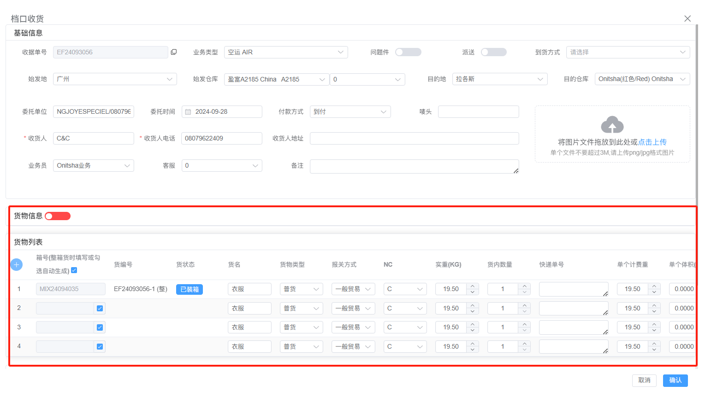The image size is (705, 403).
Task: Increase 单个计费重 in row 1
Action: 654,286
